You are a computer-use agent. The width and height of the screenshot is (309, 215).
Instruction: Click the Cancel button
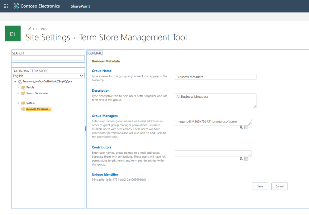pos(279,186)
